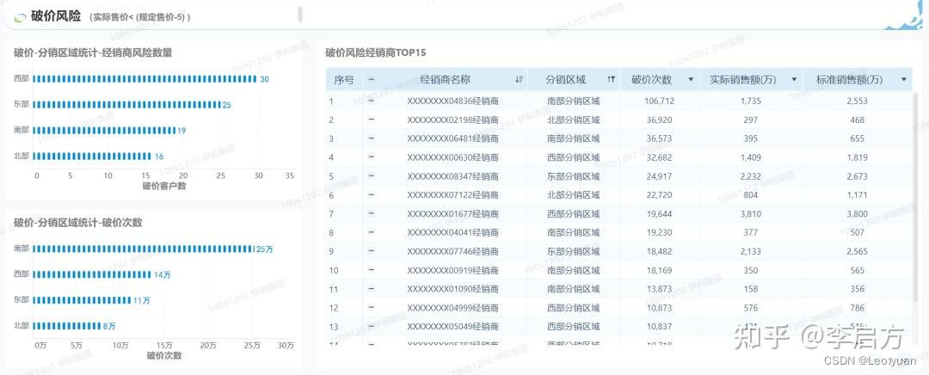Click the green logo beside 破价风险 title
This screenshot has width=929, height=375.
pos(20,17)
